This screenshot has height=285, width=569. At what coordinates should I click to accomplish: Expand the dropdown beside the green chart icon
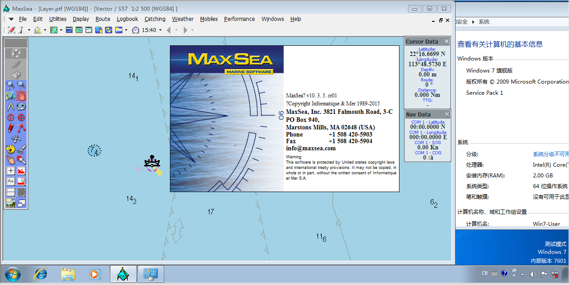pyautogui.click(x=61, y=30)
